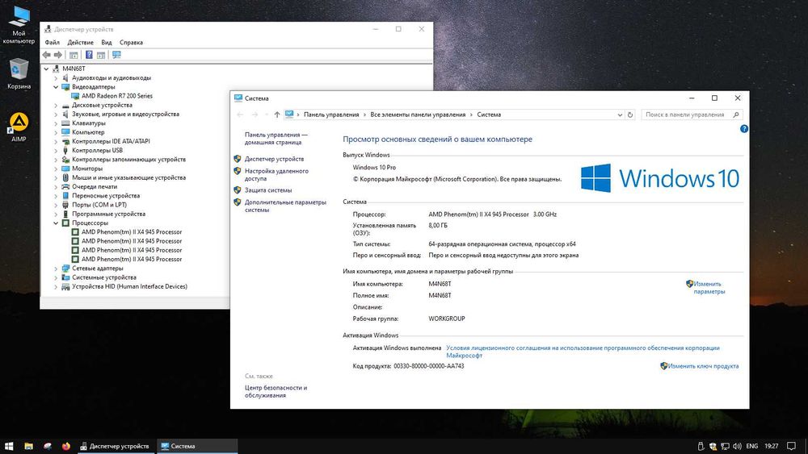Image resolution: width=808 pixels, height=454 pixels.
Task: Click the Back arrow in the Система window
Action: point(240,115)
